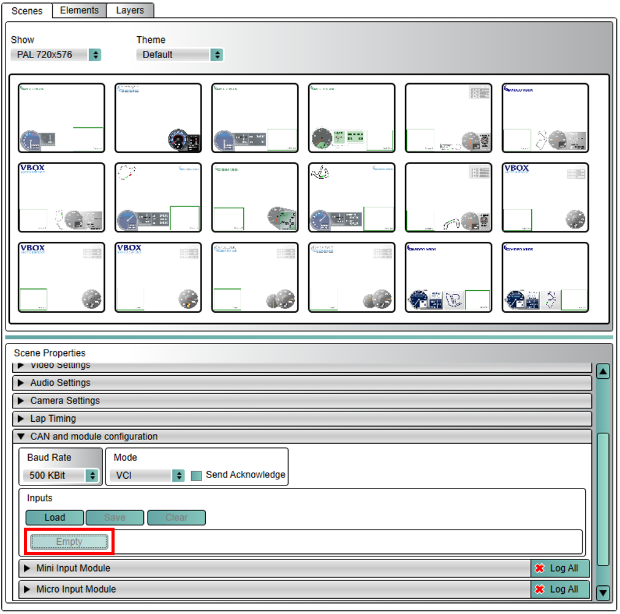Select sixth scene thumbnail in top row

point(546,118)
